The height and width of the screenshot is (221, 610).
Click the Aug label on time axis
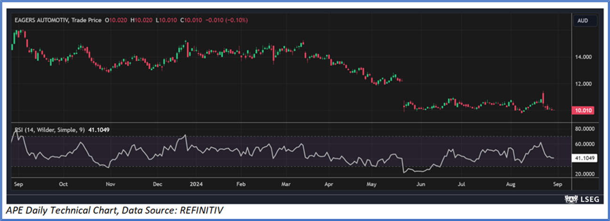(x=510, y=184)
